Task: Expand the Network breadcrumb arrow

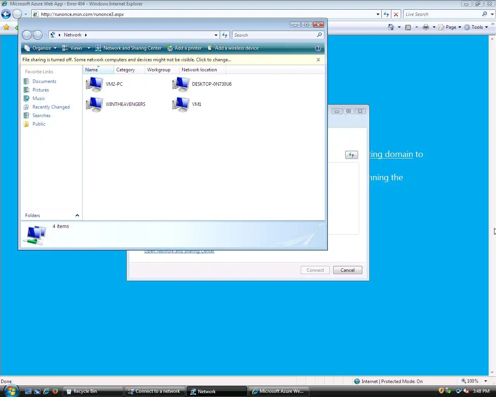Action: 86,35
